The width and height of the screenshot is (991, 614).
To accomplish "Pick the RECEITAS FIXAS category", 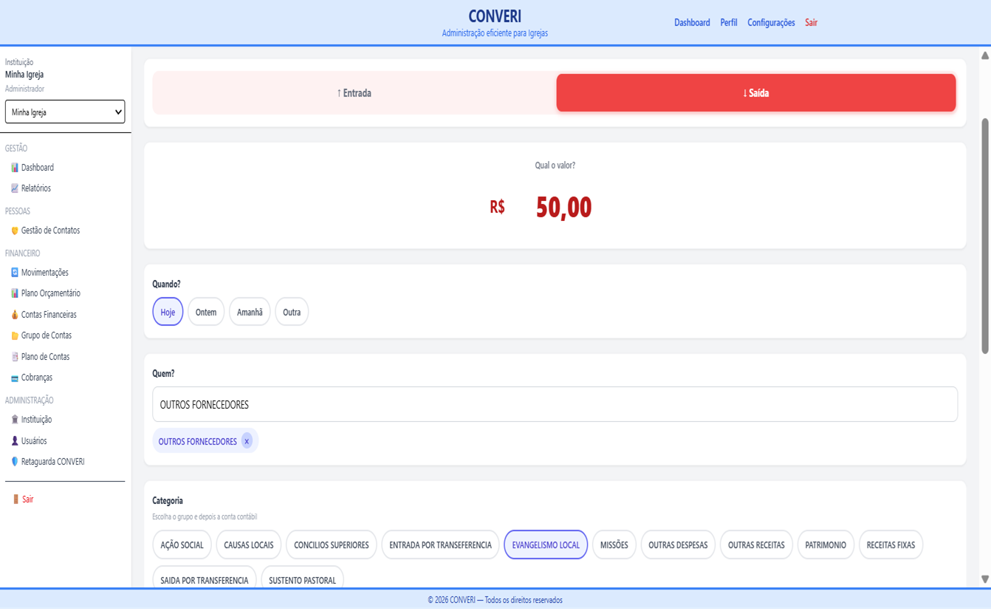I will [891, 545].
